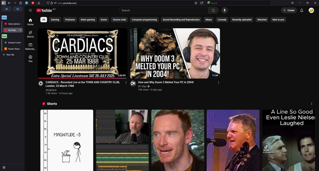319x171 pixels.
Task: Open the Doom 3 Melted PC thumbnail
Action: point(175,53)
